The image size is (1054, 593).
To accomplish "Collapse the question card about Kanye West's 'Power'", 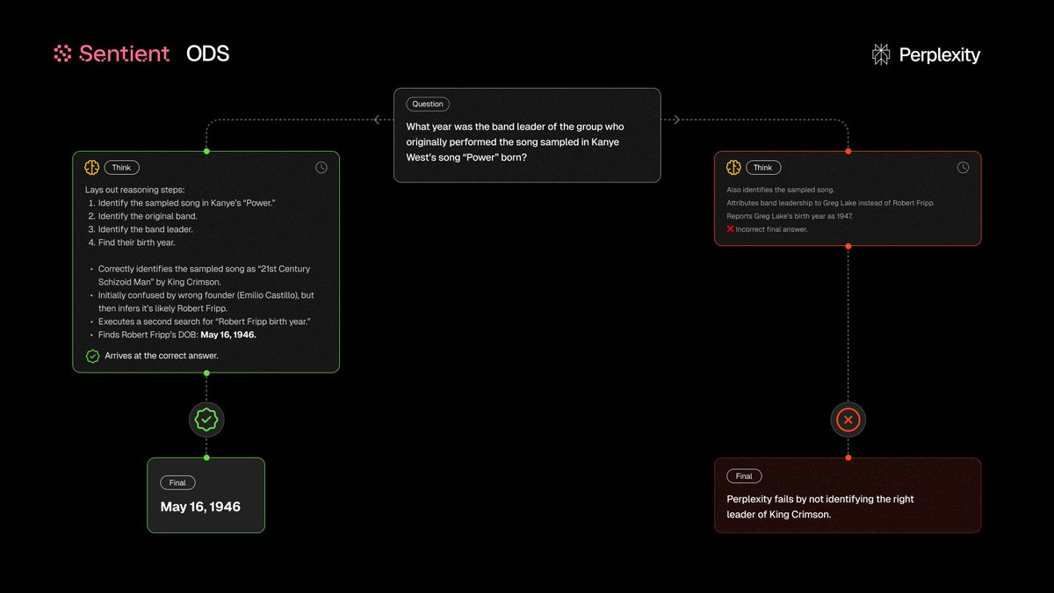I will pyautogui.click(x=527, y=134).
